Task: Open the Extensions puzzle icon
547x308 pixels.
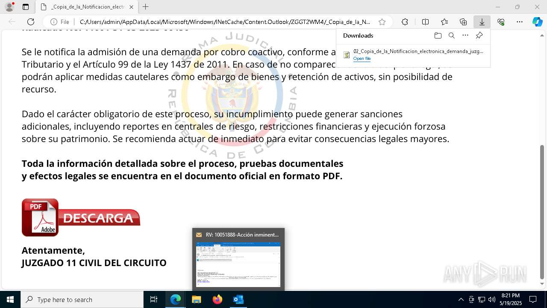Action: click(405, 22)
